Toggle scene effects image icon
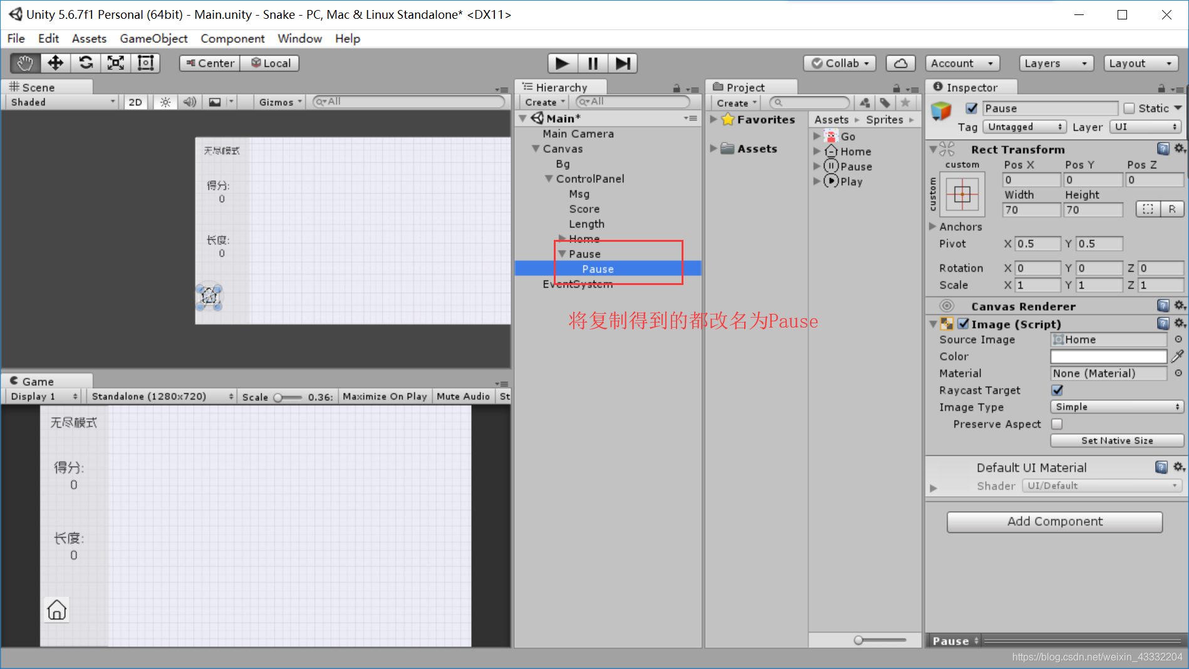This screenshot has height=669, width=1189. [x=215, y=102]
